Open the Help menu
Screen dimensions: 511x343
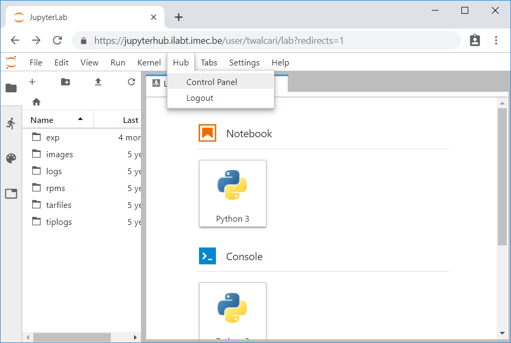[280, 63]
